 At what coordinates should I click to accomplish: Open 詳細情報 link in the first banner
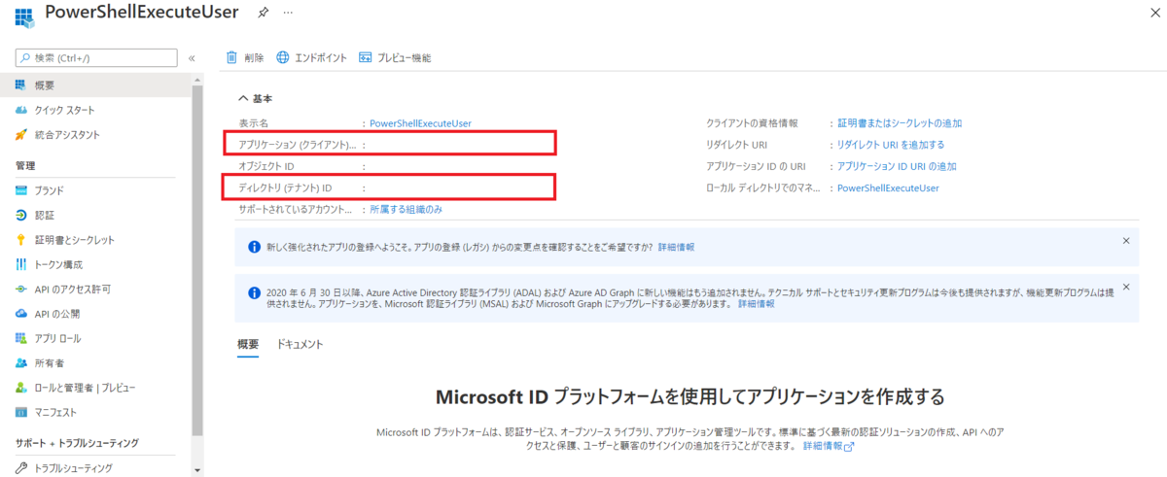[x=676, y=247]
